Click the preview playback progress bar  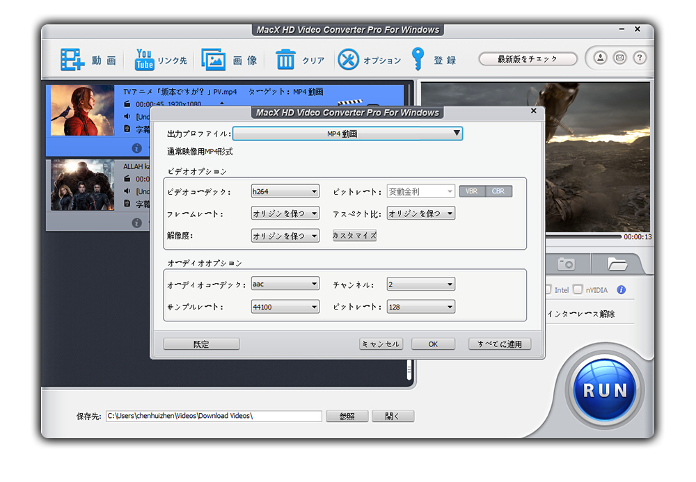coord(583,236)
